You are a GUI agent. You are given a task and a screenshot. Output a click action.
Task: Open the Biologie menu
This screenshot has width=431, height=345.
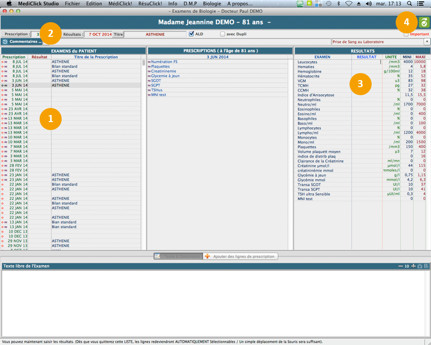(x=212, y=3)
